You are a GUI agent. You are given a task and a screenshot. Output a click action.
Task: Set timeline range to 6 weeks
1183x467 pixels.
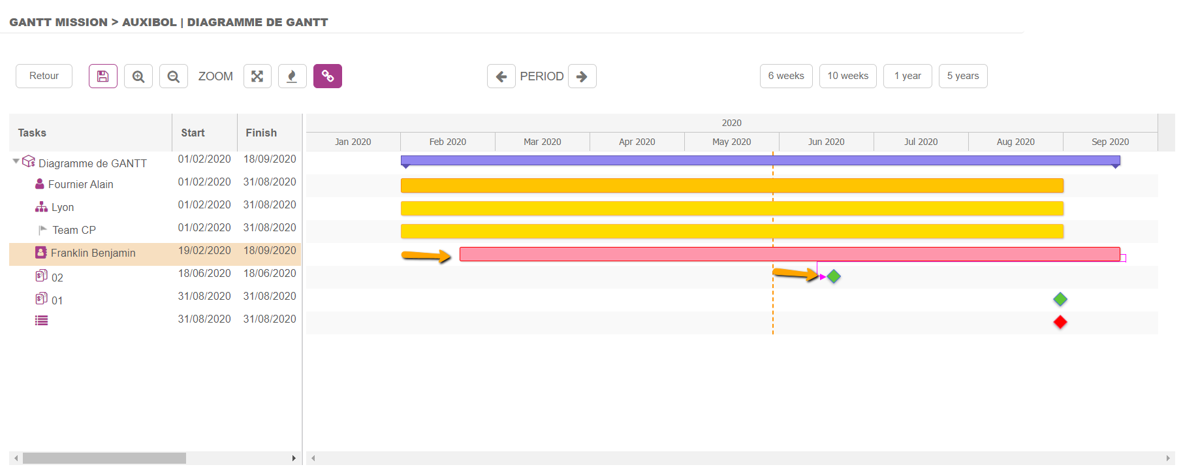pyautogui.click(x=786, y=76)
